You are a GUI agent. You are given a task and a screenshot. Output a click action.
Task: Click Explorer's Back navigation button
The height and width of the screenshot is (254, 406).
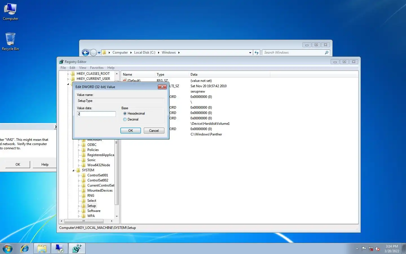pos(85,52)
